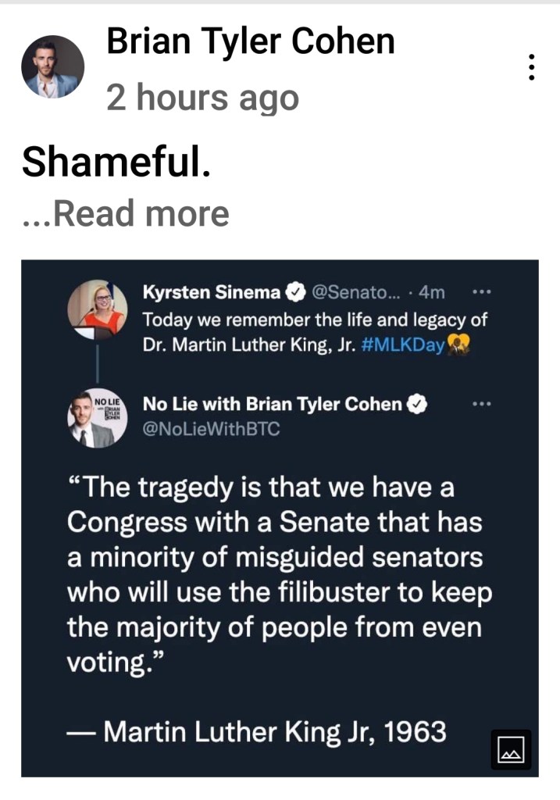Screen dimensions: 560x800
Task: Click verified badge beside No Lie name
Action: [x=418, y=404]
